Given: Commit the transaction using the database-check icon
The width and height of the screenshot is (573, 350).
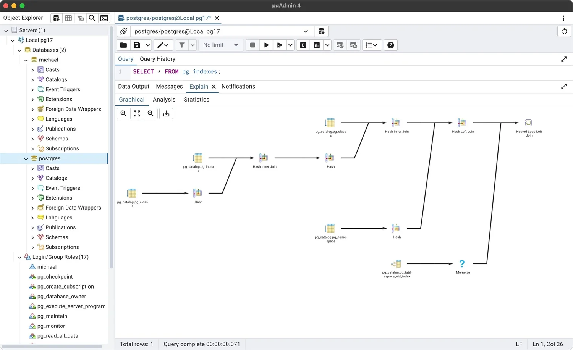Looking at the screenshot, I should pos(340,45).
